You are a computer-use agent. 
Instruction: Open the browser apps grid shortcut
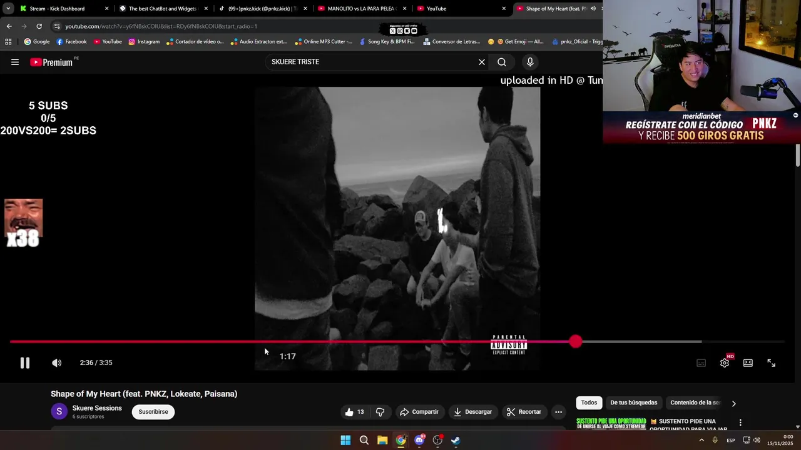(x=8, y=42)
